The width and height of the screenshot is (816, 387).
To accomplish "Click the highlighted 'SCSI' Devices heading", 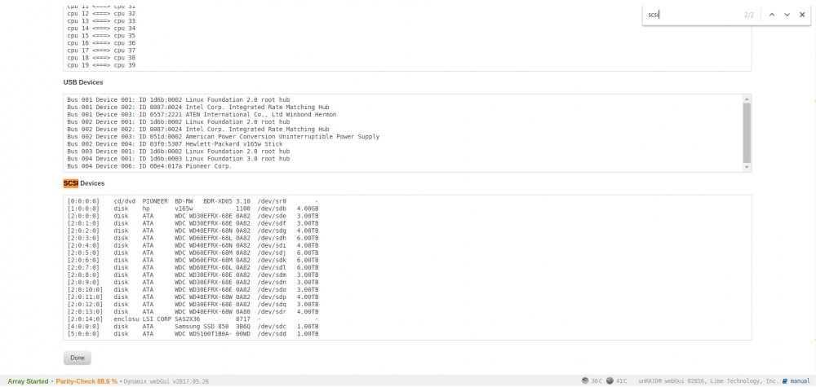I will (x=70, y=183).
